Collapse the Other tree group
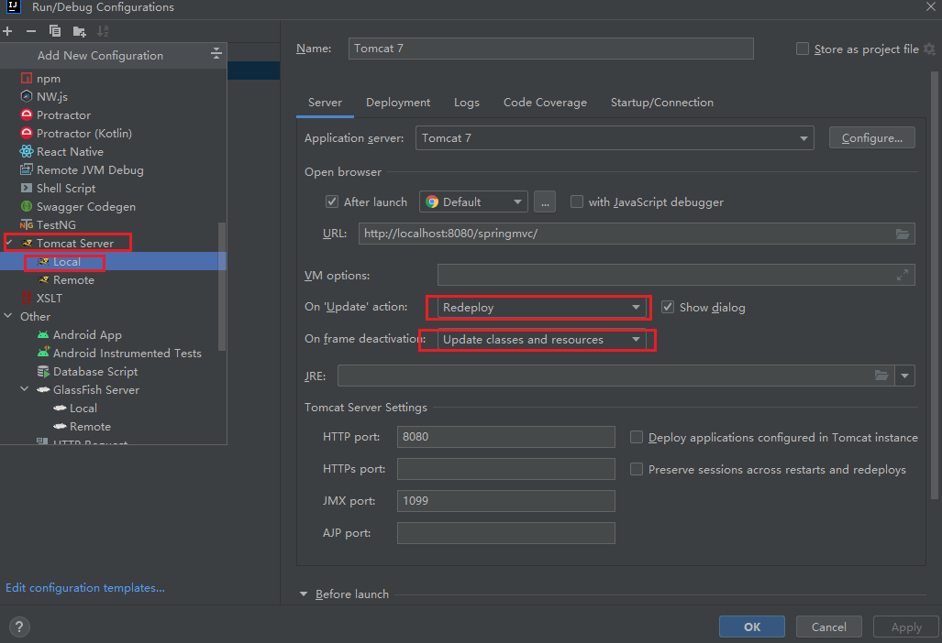This screenshot has width=942, height=643. [x=8, y=315]
